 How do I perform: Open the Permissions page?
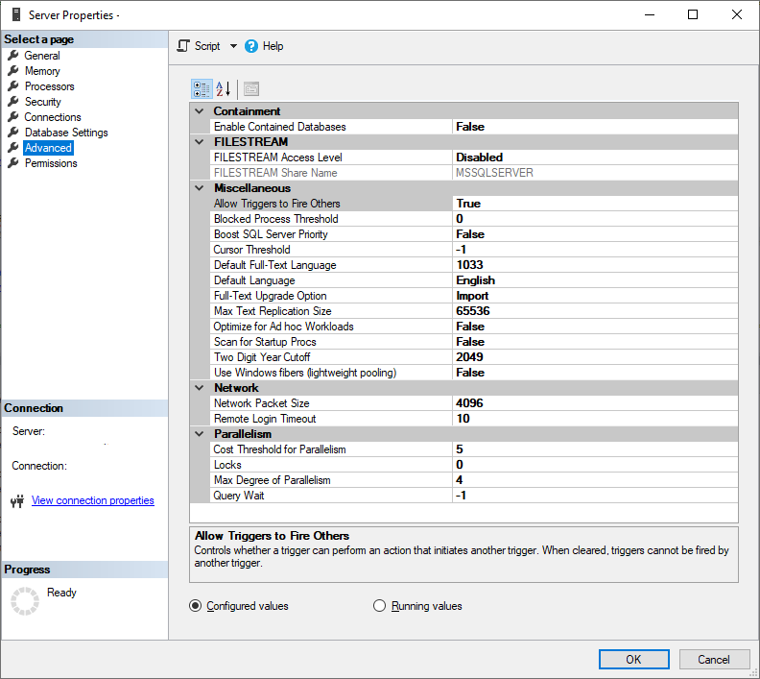pos(51,163)
